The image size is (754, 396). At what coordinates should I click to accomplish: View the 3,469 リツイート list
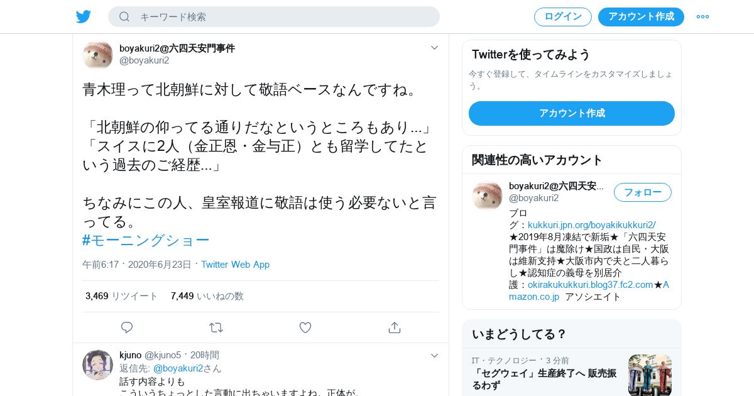coord(122,296)
